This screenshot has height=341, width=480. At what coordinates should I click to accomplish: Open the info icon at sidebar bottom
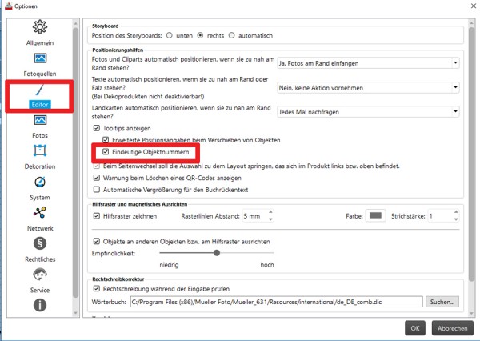(x=40, y=305)
